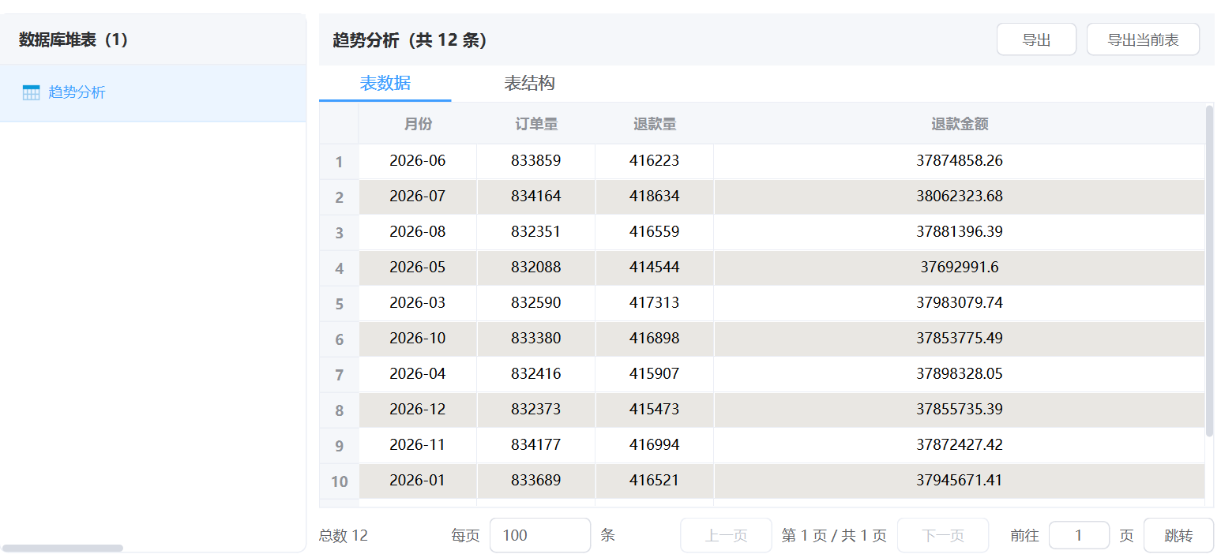This screenshot has height=558, width=1221.
Task: Select the 退款量 column header
Action: 654,124
